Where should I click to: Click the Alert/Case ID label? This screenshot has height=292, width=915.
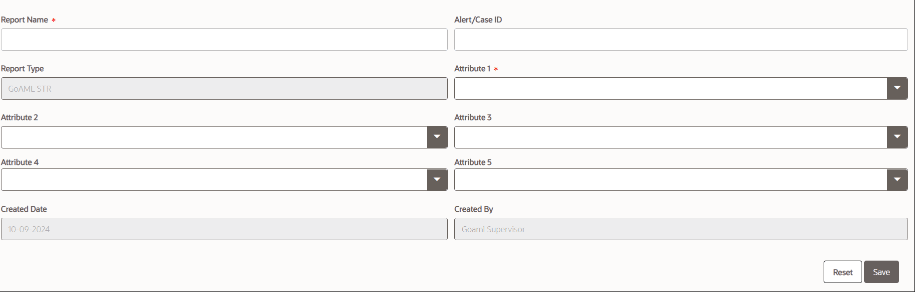pos(478,20)
